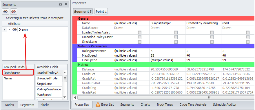Click GradeDeg value 0.72088237751104
255x110 pixels.
click(x=238, y=88)
